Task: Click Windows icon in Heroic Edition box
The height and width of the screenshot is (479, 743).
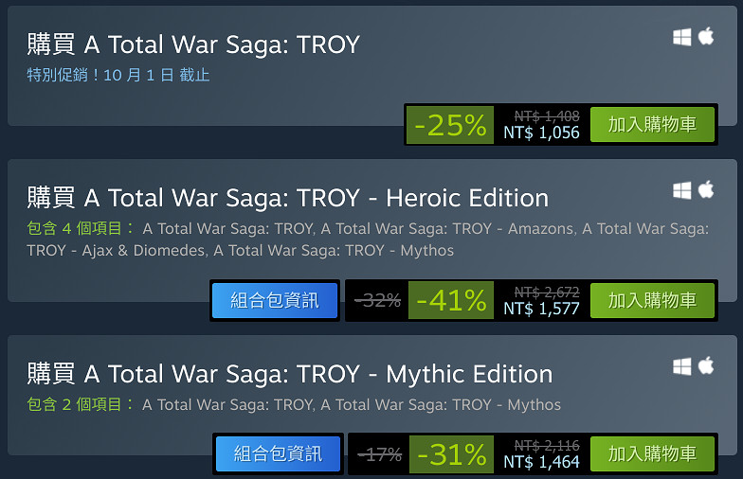Action: 681,190
